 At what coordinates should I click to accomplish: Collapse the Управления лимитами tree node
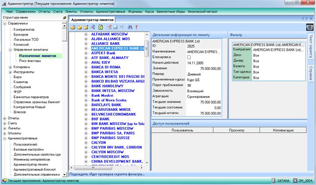10,50
